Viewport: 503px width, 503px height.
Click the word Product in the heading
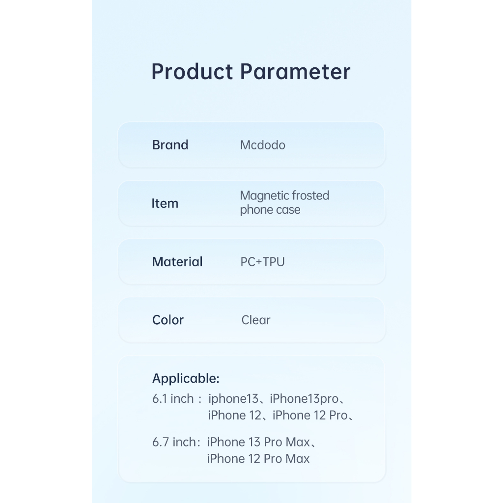(x=192, y=72)
